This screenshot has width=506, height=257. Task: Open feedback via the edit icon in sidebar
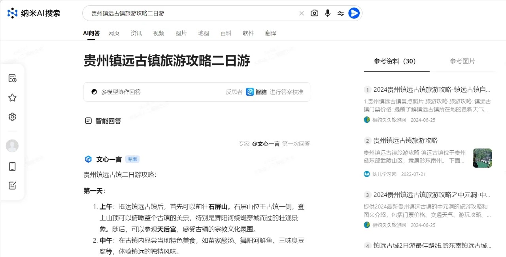click(x=12, y=186)
